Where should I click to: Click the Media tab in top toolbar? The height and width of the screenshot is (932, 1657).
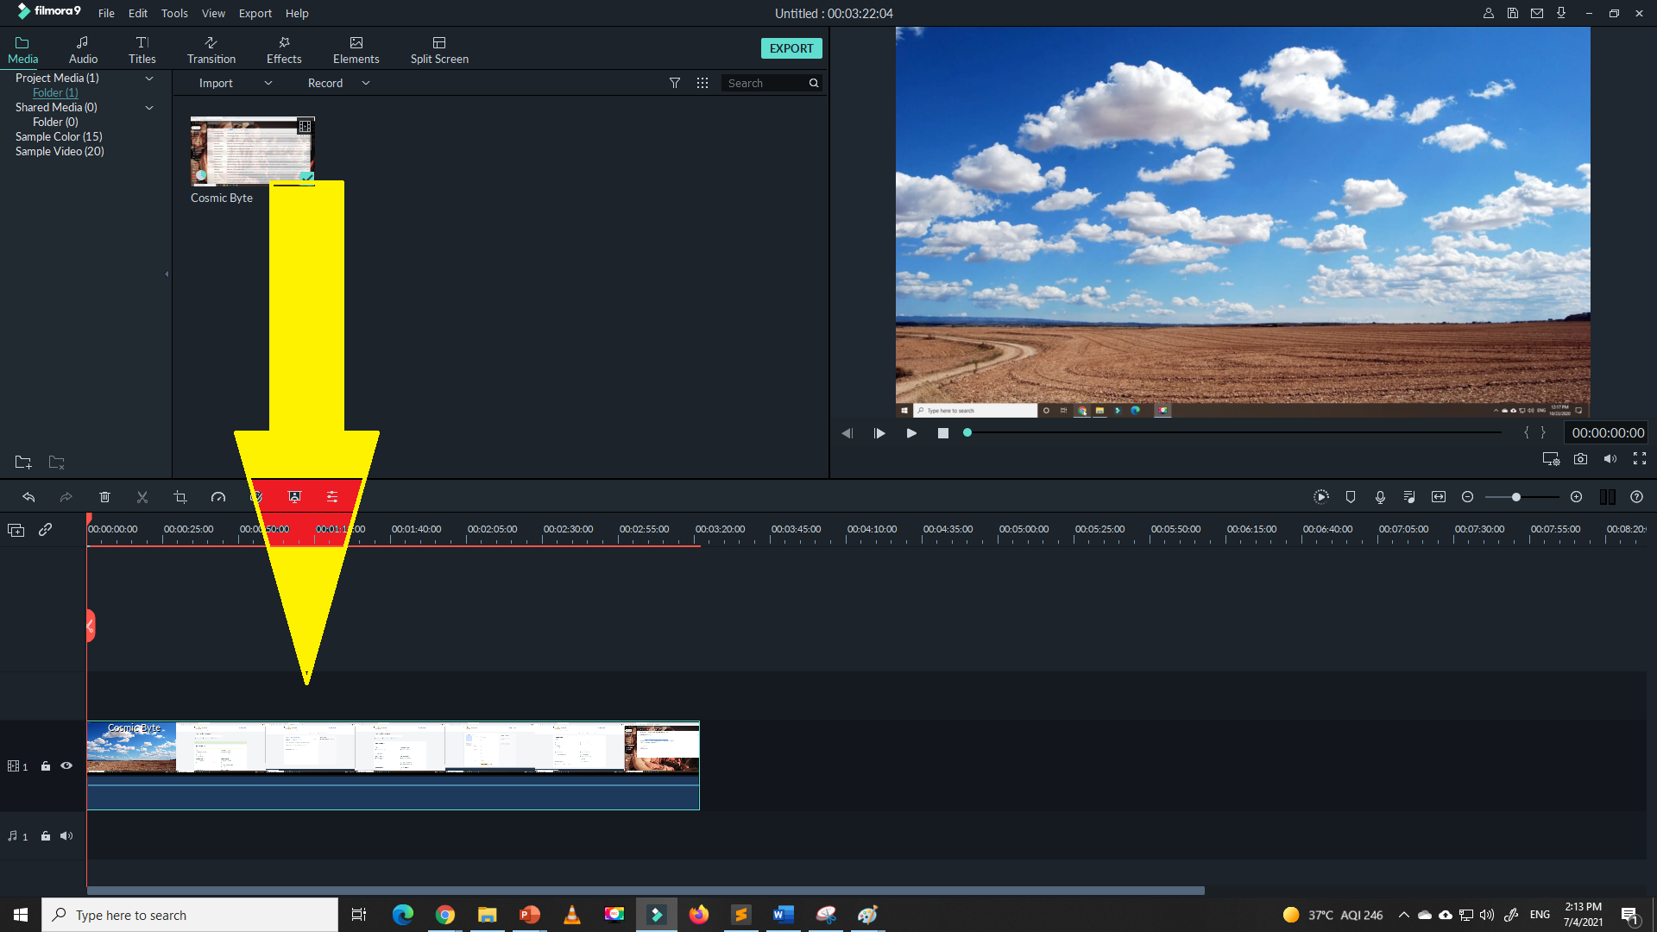coord(22,49)
